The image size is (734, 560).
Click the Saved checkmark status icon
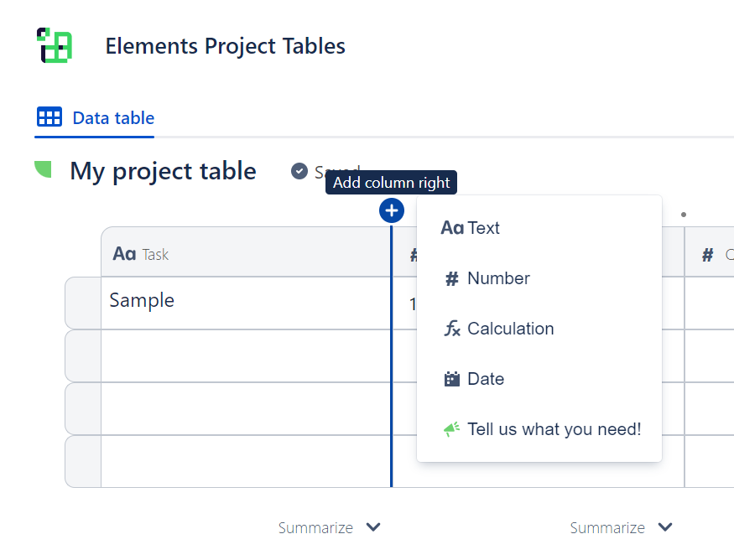[299, 171]
